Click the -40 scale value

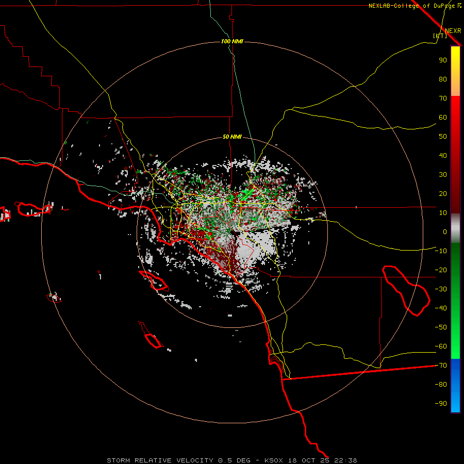[441, 308]
